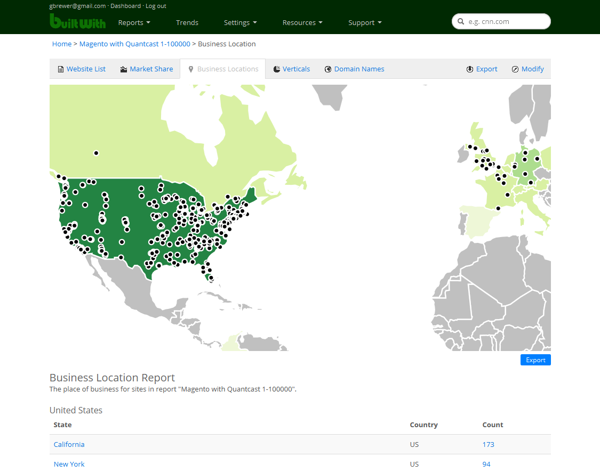Go to Home breadcrumb
The width and height of the screenshot is (600, 473).
pos(62,44)
